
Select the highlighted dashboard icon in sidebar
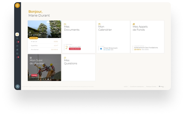pyautogui.click(x=17, y=34)
